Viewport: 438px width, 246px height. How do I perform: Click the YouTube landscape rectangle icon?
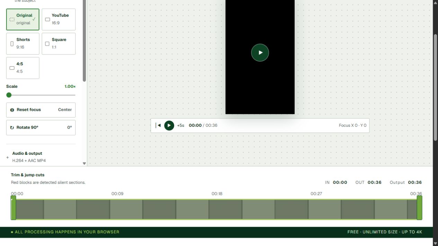tap(47, 20)
